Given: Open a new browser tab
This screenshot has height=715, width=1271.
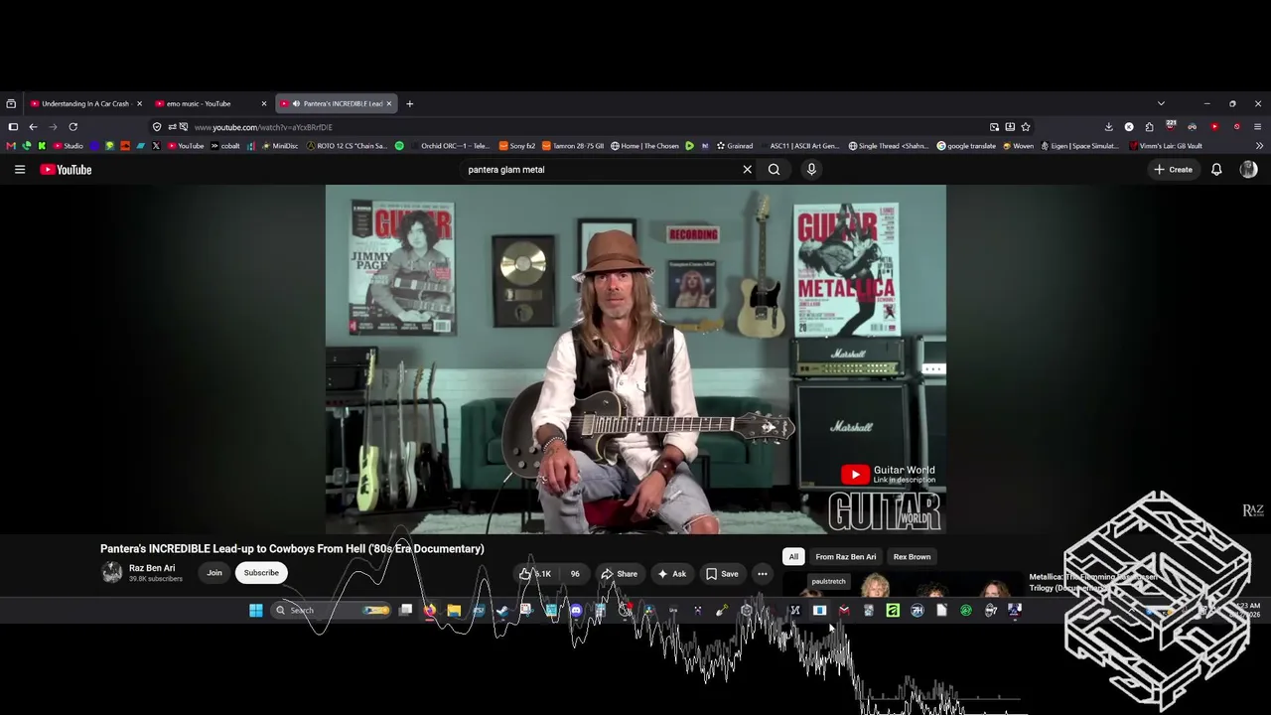Looking at the screenshot, I should 409,103.
